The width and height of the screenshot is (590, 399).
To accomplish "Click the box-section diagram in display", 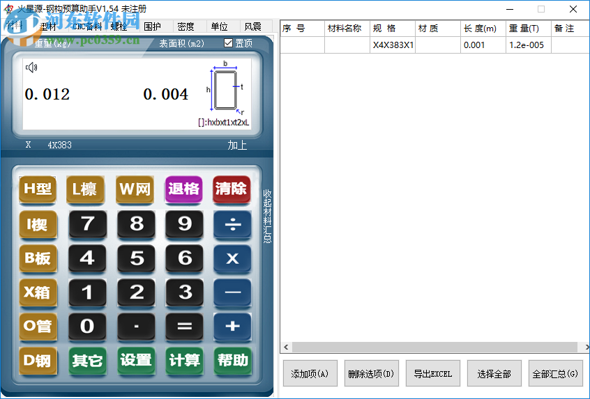I will 225,89.
